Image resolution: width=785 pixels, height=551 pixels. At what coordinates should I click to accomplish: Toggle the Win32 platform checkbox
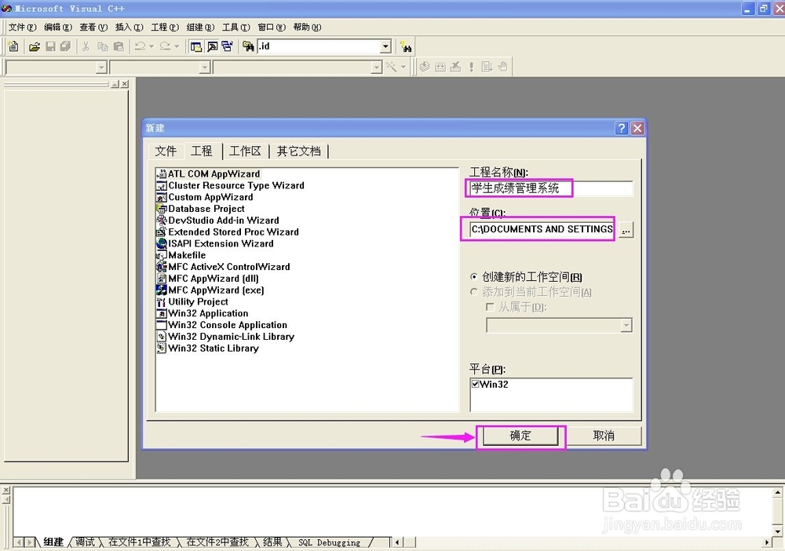475,384
